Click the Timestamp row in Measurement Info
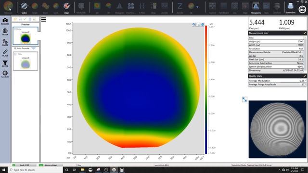308x173 pixels. point(276,70)
